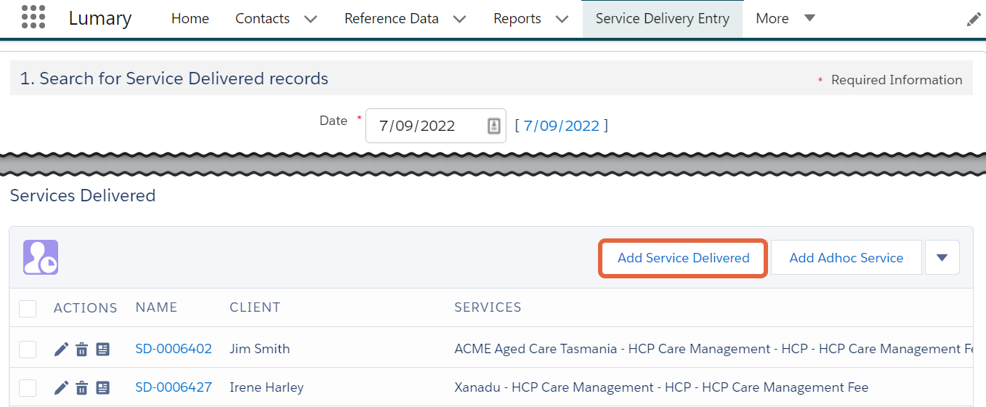Click Add Service Delivered button
This screenshot has width=986, height=407.
(683, 258)
